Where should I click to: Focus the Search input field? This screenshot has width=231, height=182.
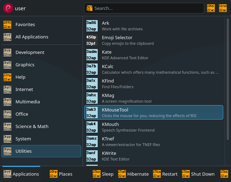click(x=144, y=8)
